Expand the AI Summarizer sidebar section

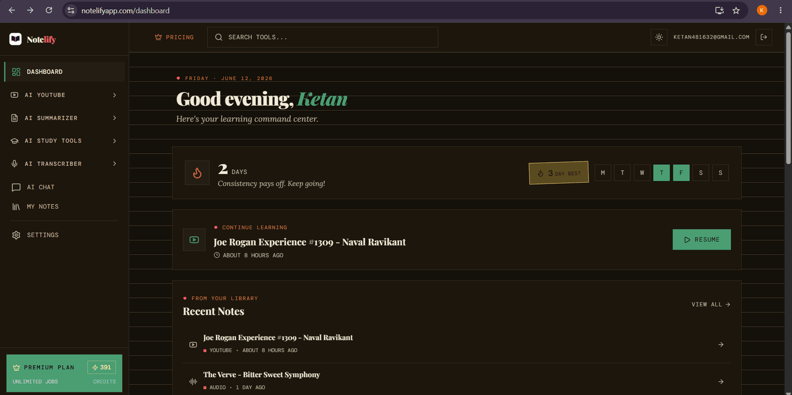point(64,118)
